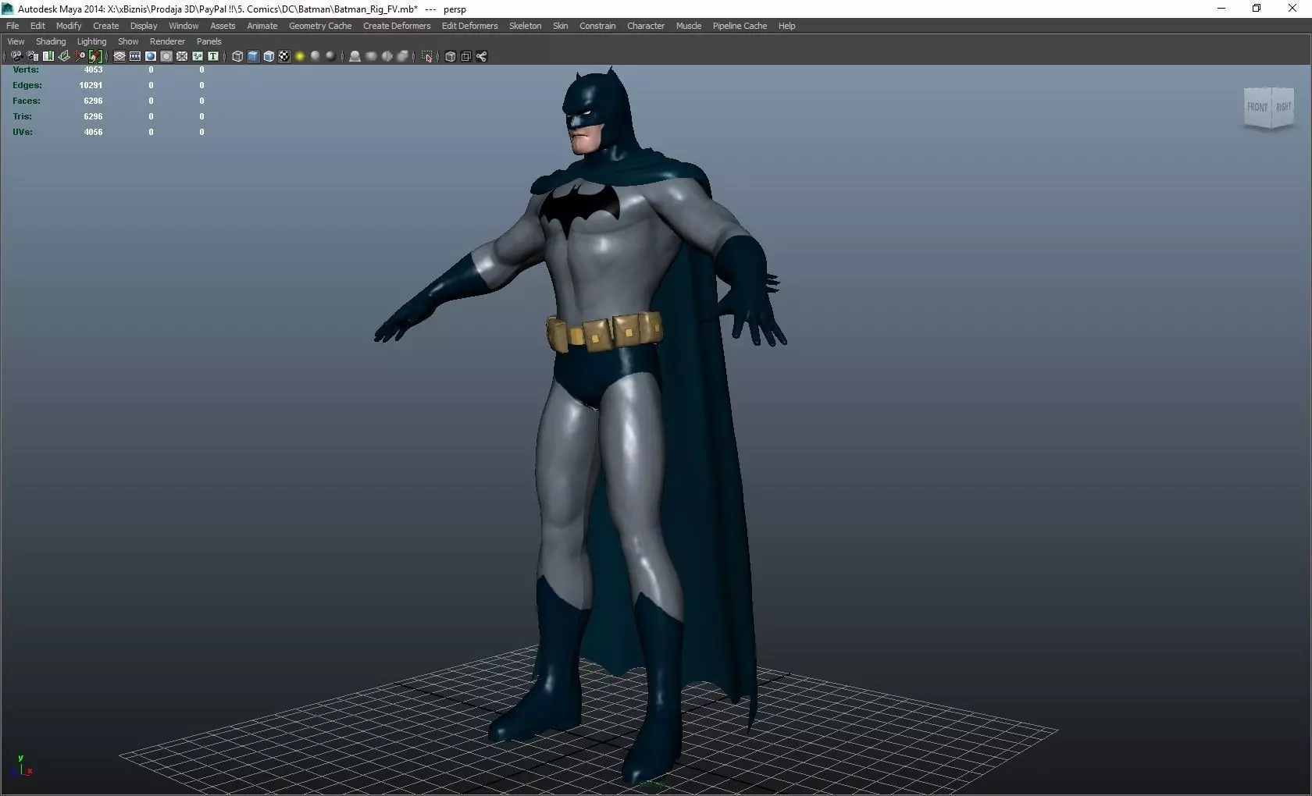The image size is (1312, 796).
Task: Click the High Quality rendering sphere icon
Action: pos(331,56)
